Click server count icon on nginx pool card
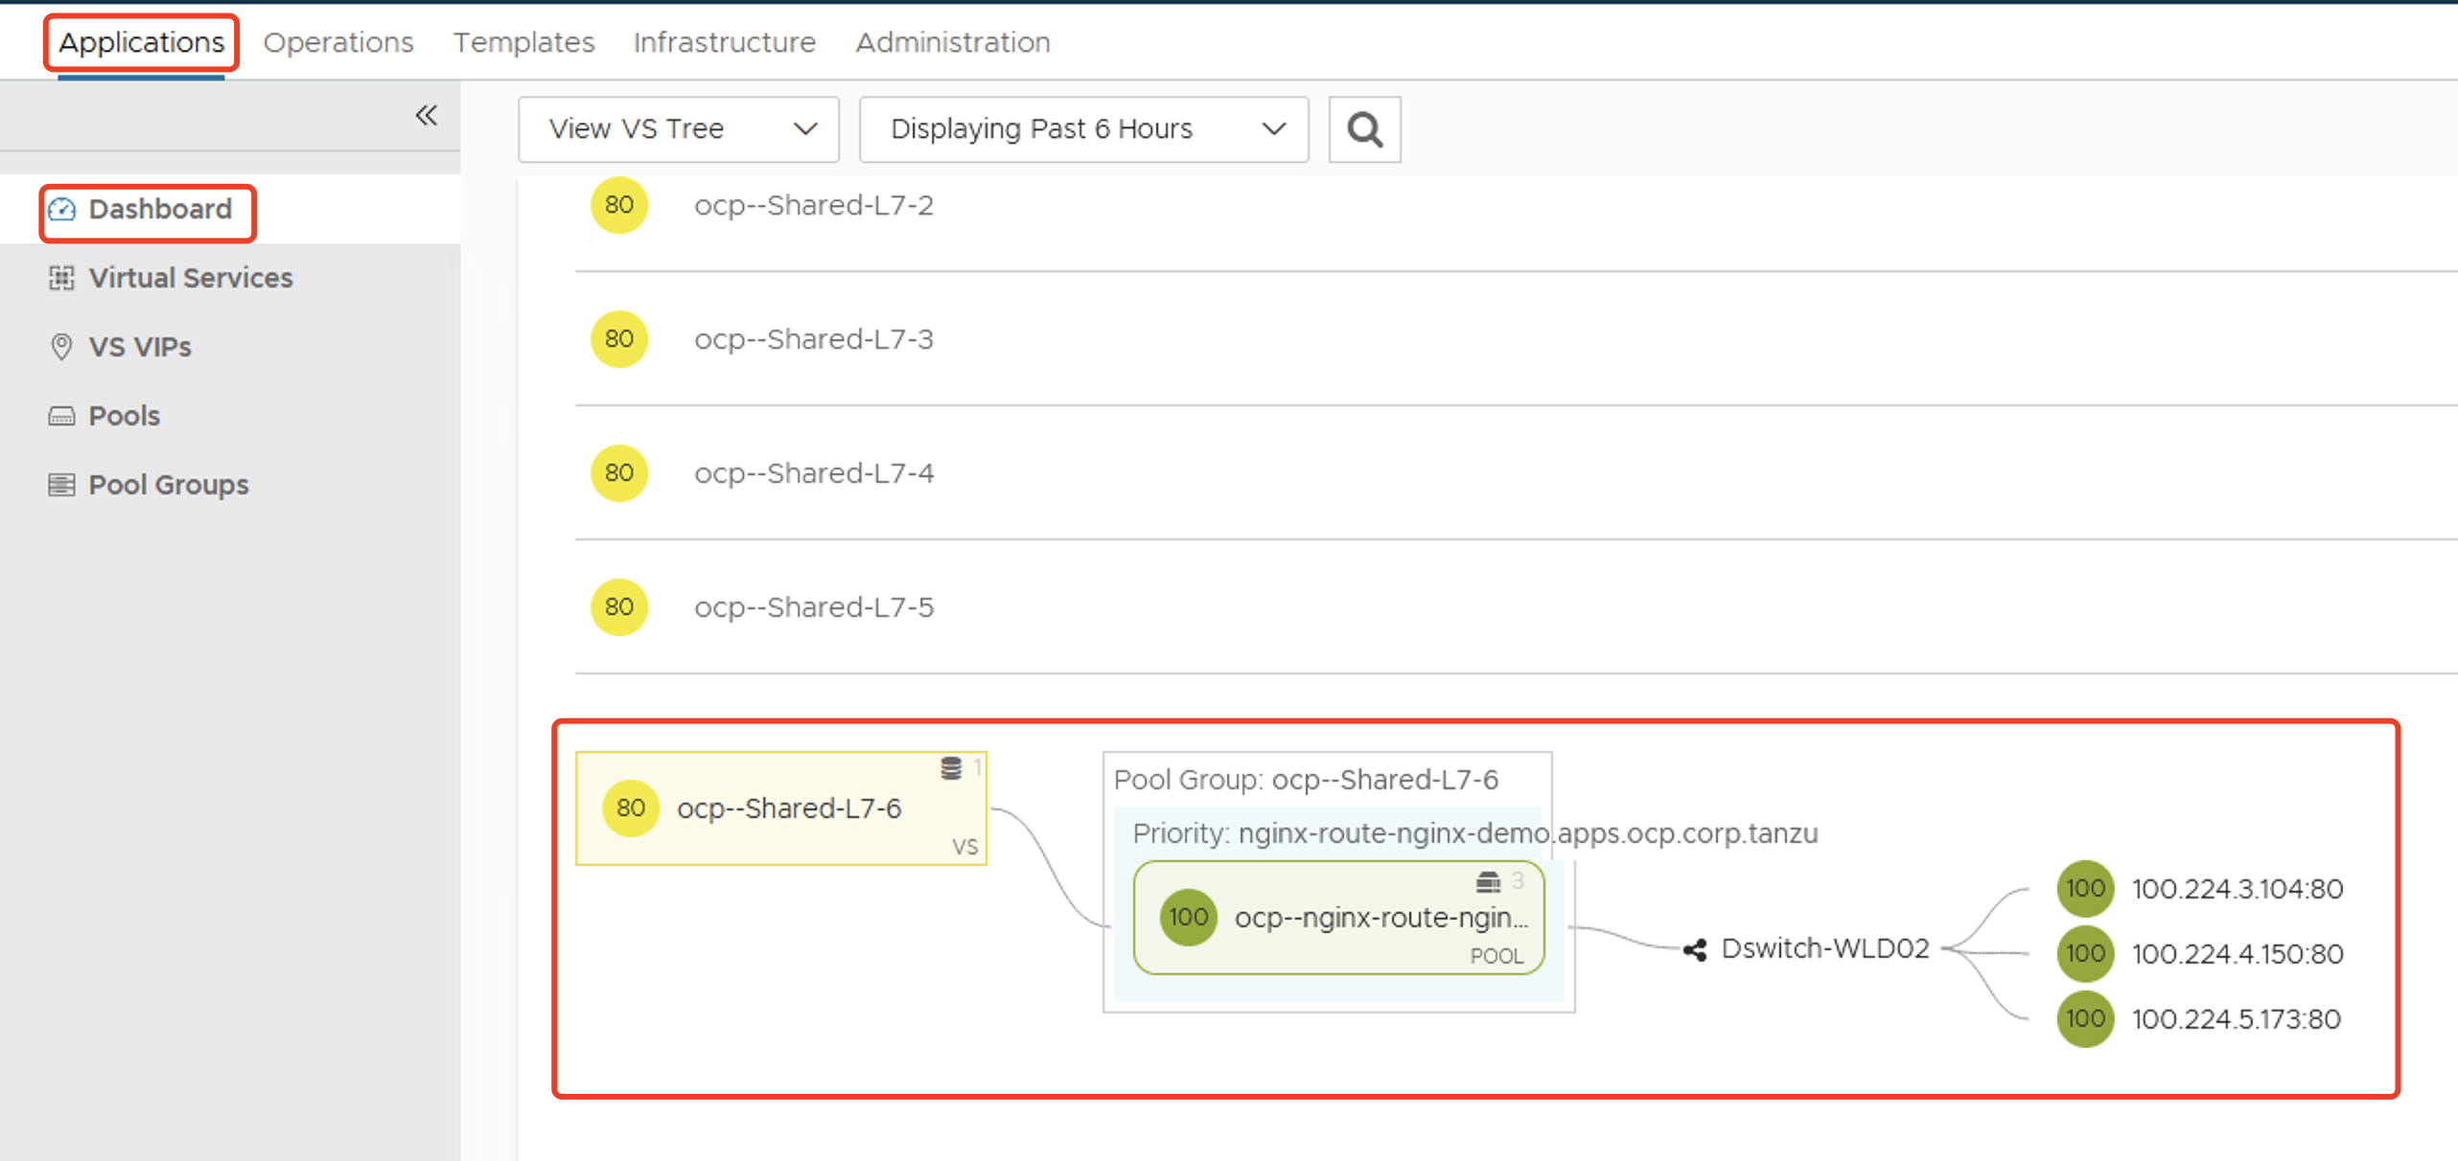The image size is (2458, 1161). [x=1487, y=881]
